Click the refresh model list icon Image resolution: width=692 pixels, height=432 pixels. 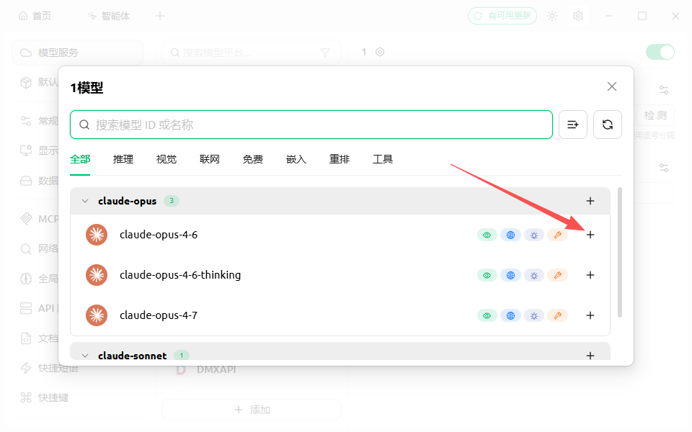tap(608, 125)
